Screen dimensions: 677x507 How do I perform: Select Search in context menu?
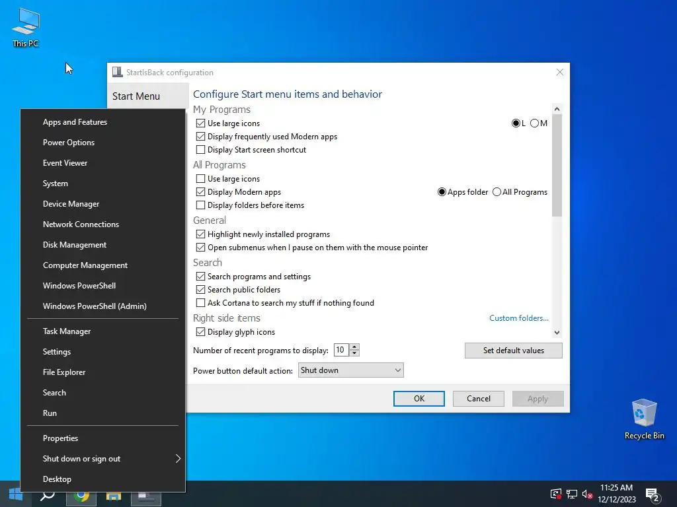pos(104,393)
